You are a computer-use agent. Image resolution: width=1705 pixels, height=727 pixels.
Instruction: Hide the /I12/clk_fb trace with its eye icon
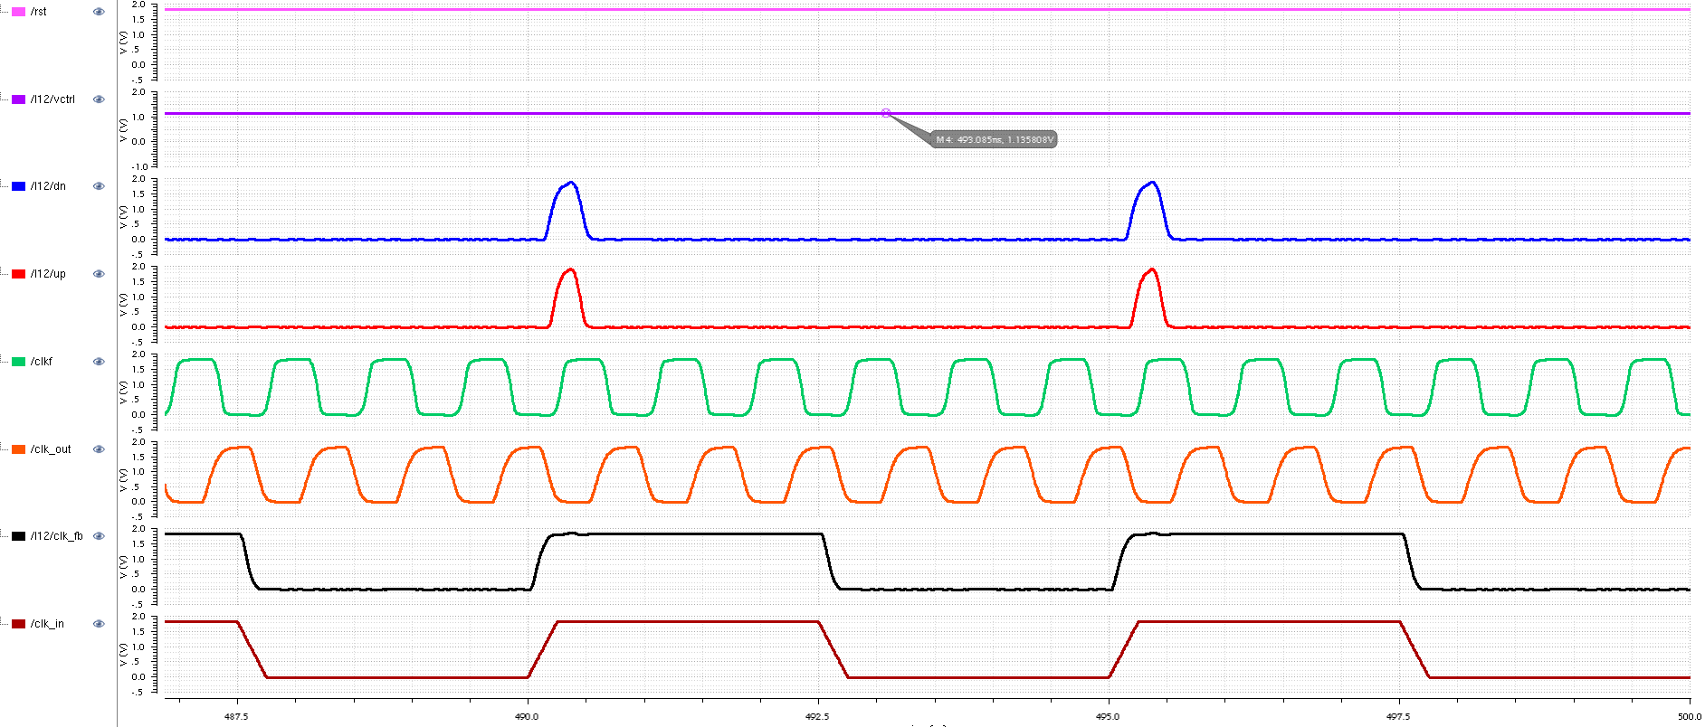99,536
